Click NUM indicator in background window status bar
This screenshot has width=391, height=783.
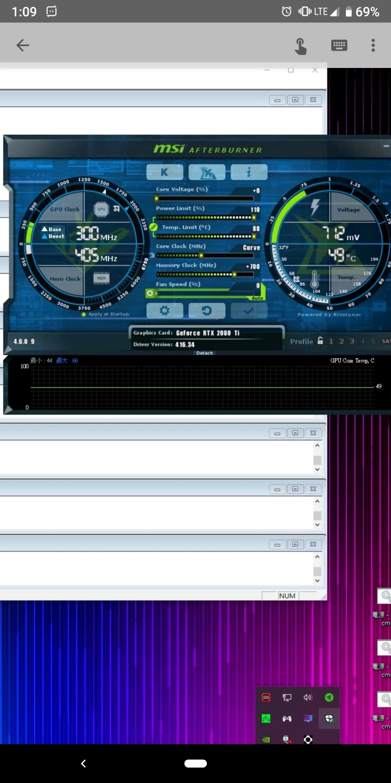(x=287, y=596)
